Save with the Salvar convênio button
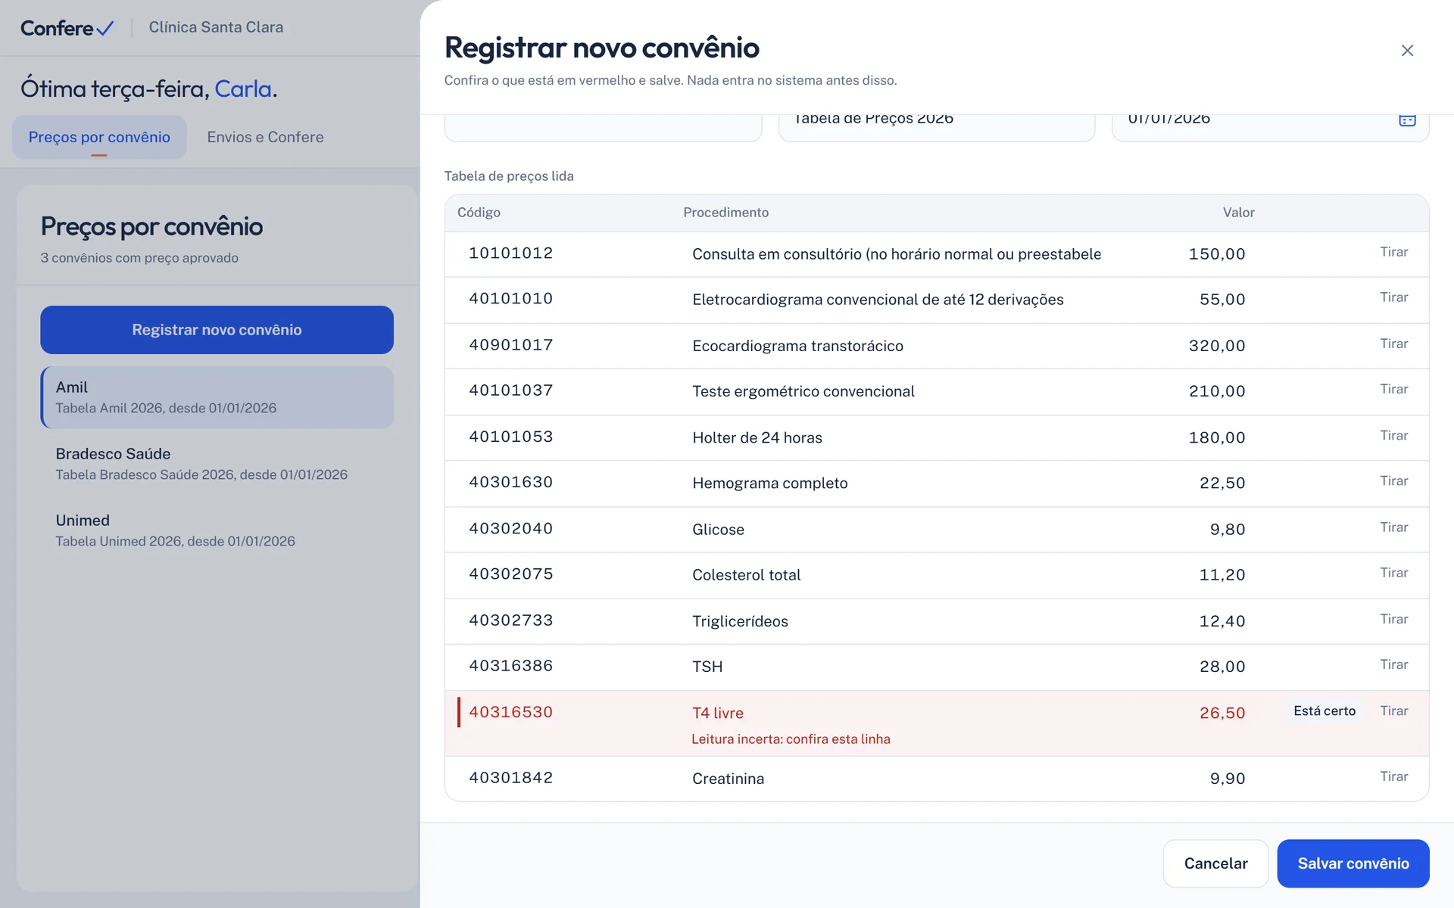The height and width of the screenshot is (908, 1454). (x=1353, y=863)
